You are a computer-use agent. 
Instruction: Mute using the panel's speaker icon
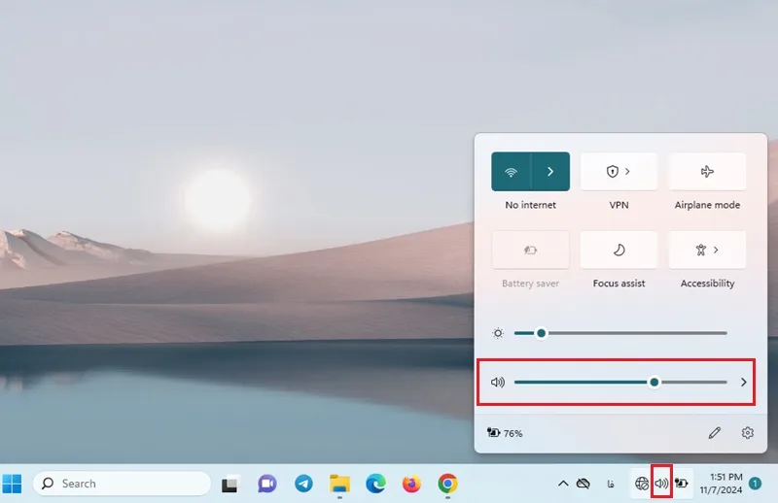[498, 382]
